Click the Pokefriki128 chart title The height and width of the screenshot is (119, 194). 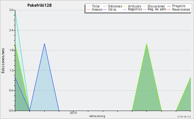pos(39,5)
